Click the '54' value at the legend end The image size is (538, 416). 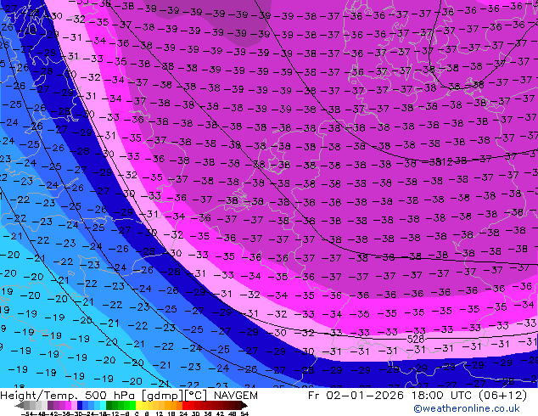[x=244, y=413]
